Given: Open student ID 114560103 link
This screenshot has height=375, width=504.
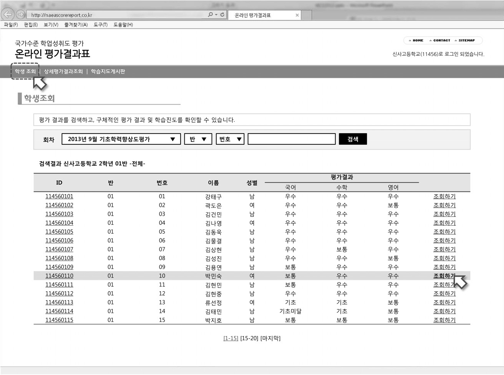Looking at the screenshot, I should pos(59,214).
